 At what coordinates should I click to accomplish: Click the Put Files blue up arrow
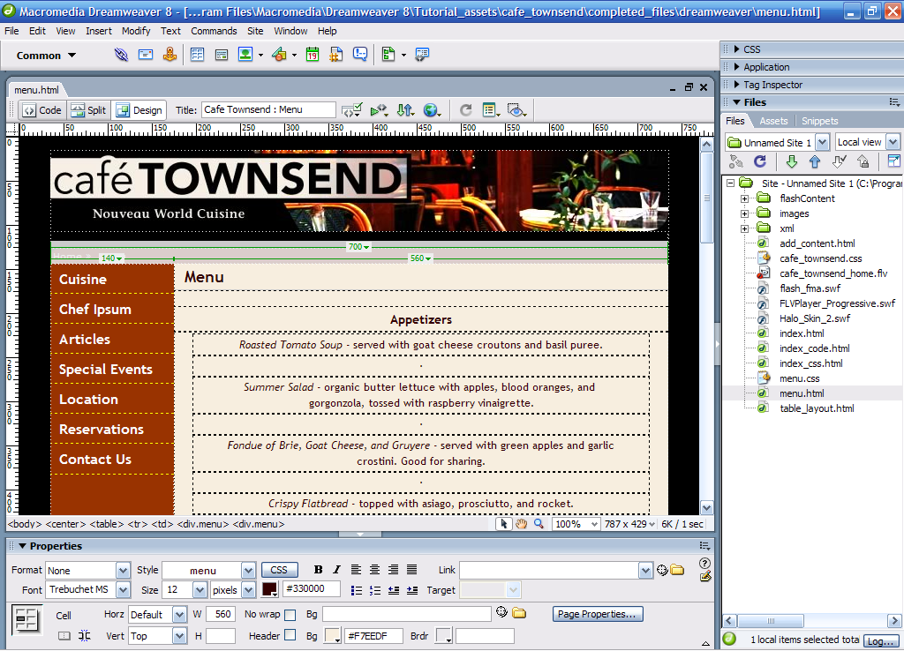(x=815, y=162)
